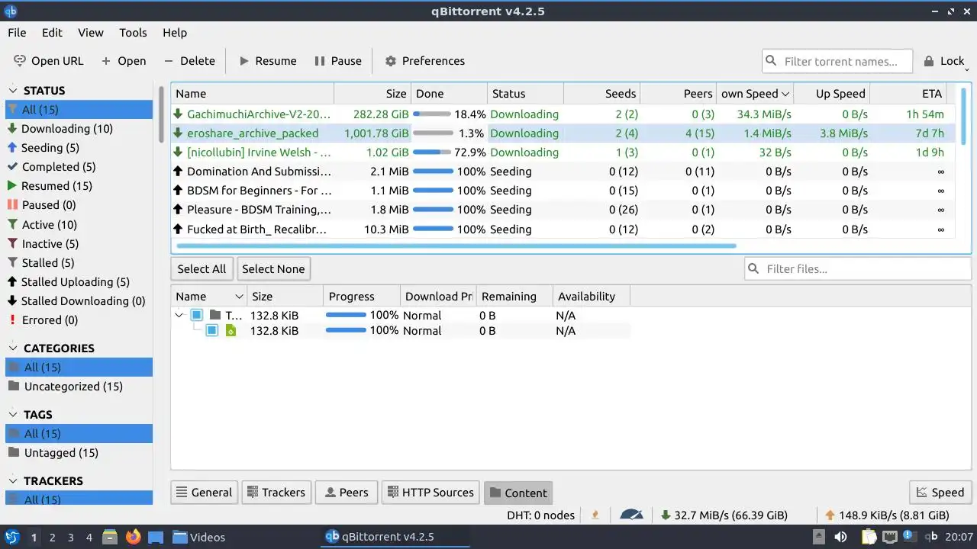Open the View menu
The width and height of the screenshot is (977, 549).
pyautogui.click(x=91, y=33)
